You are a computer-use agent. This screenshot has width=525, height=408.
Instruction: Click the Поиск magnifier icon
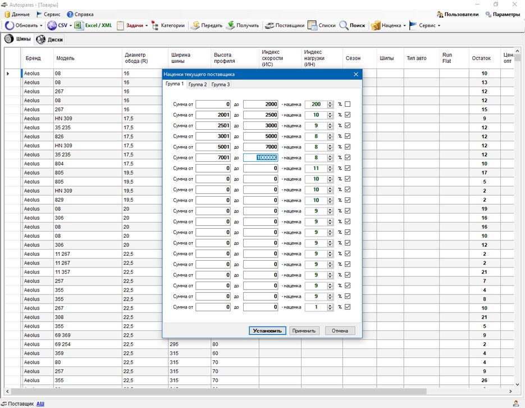coord(344,25)
